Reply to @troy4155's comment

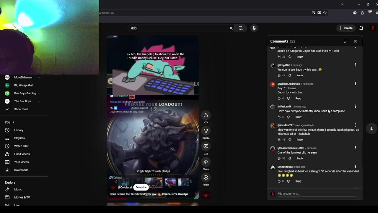pyautogui.click(x=300, y=75)
